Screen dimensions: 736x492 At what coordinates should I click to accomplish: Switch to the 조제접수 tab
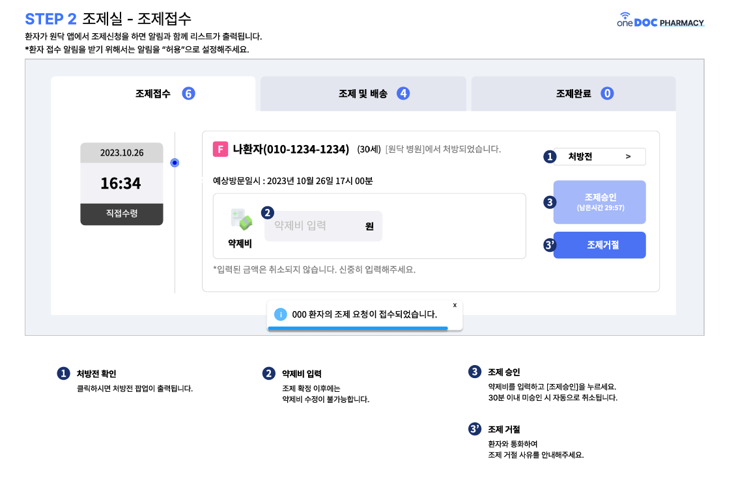click(x=153, y=94)
